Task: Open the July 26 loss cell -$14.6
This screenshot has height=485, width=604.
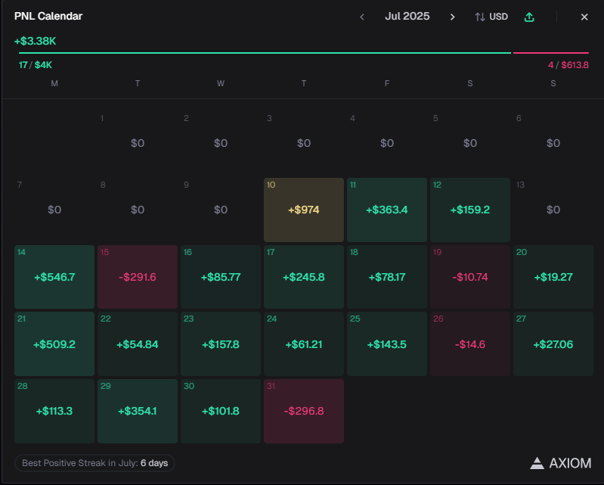Action: tap(470, 344)
